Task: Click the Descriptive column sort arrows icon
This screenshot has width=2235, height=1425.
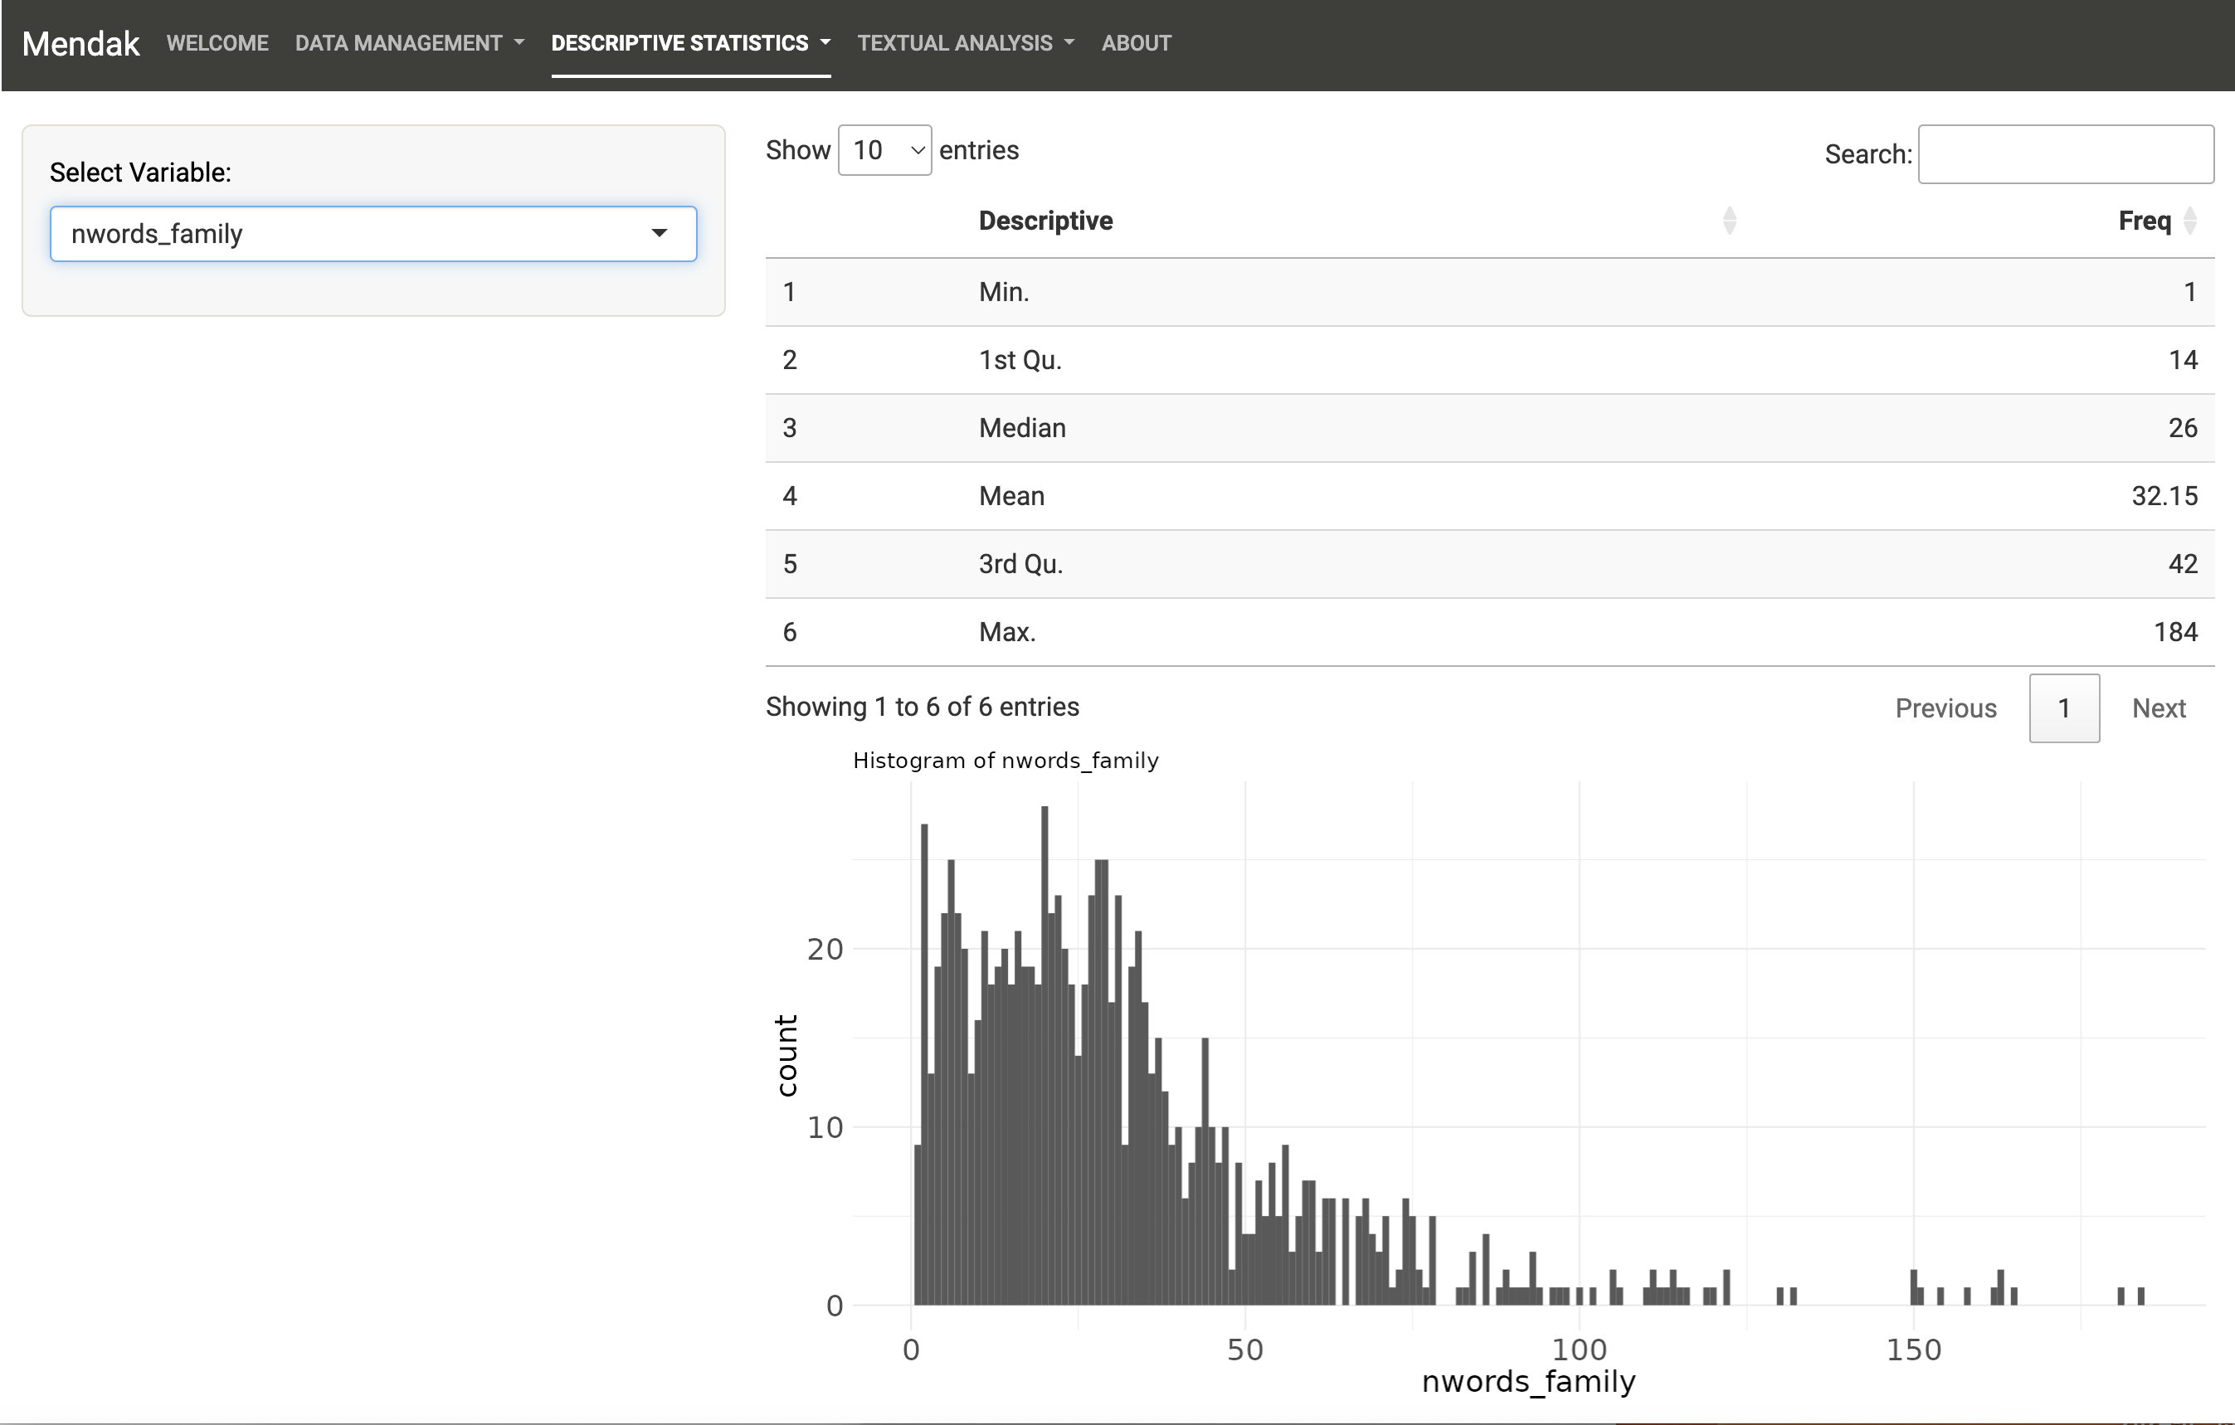Action: point(1729,221)
